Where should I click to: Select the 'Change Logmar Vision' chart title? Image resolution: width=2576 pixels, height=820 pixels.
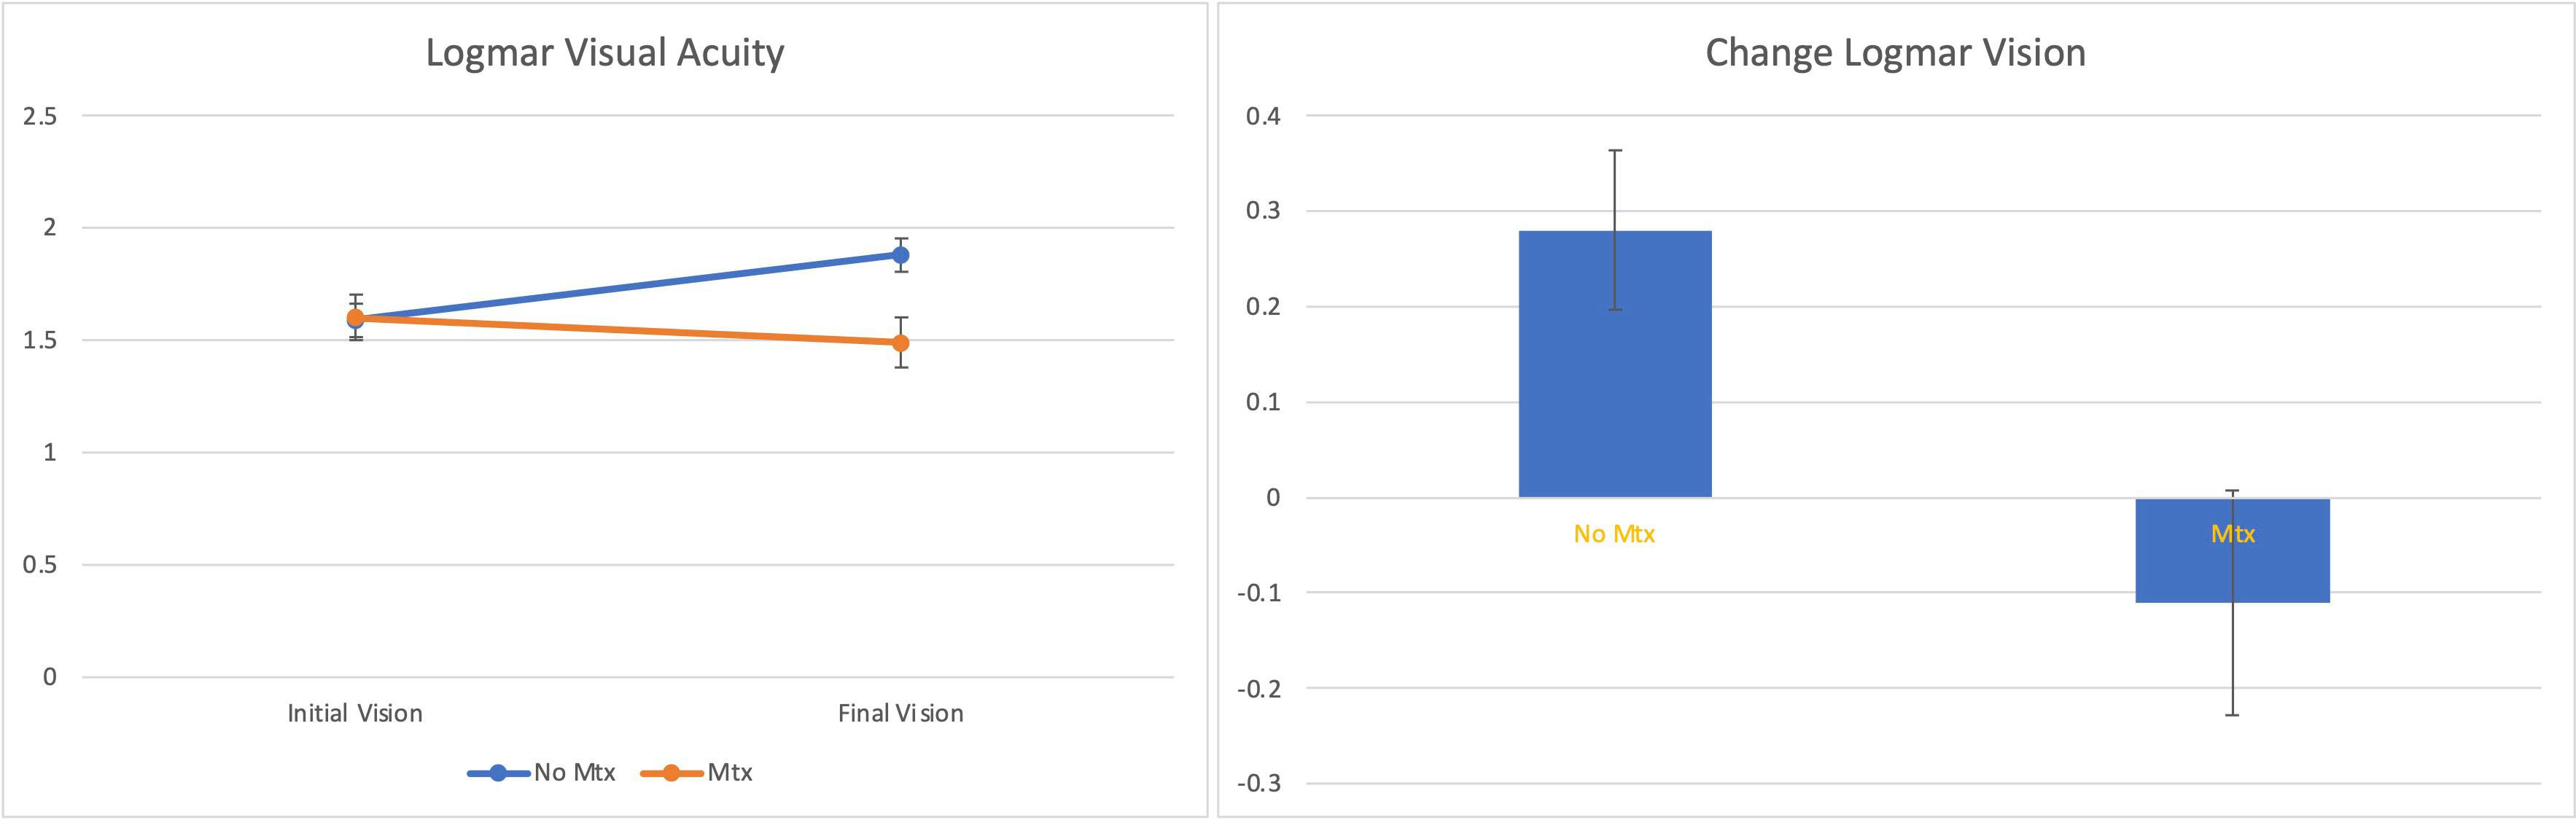(x=1895, y=53)
